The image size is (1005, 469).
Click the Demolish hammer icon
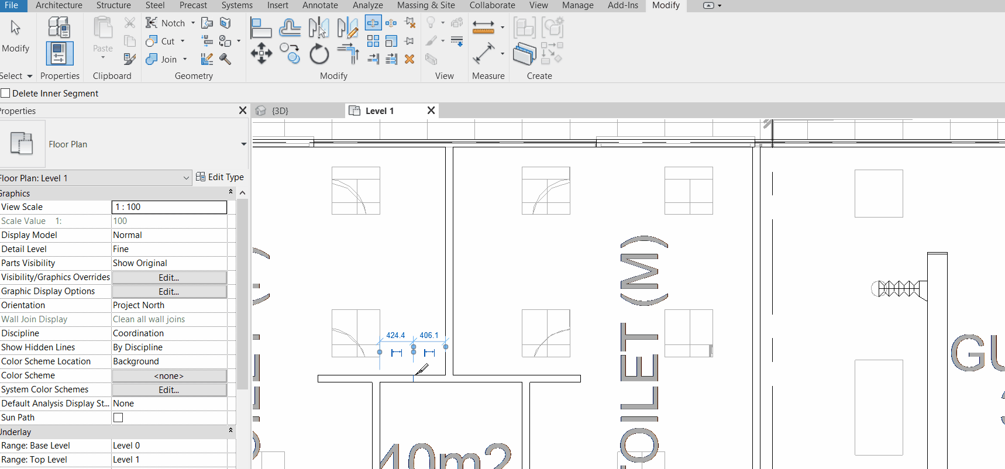(x=225, y=59)
